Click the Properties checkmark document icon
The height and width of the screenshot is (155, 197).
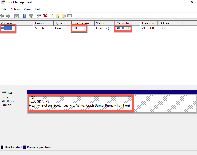tap(51, 16)
